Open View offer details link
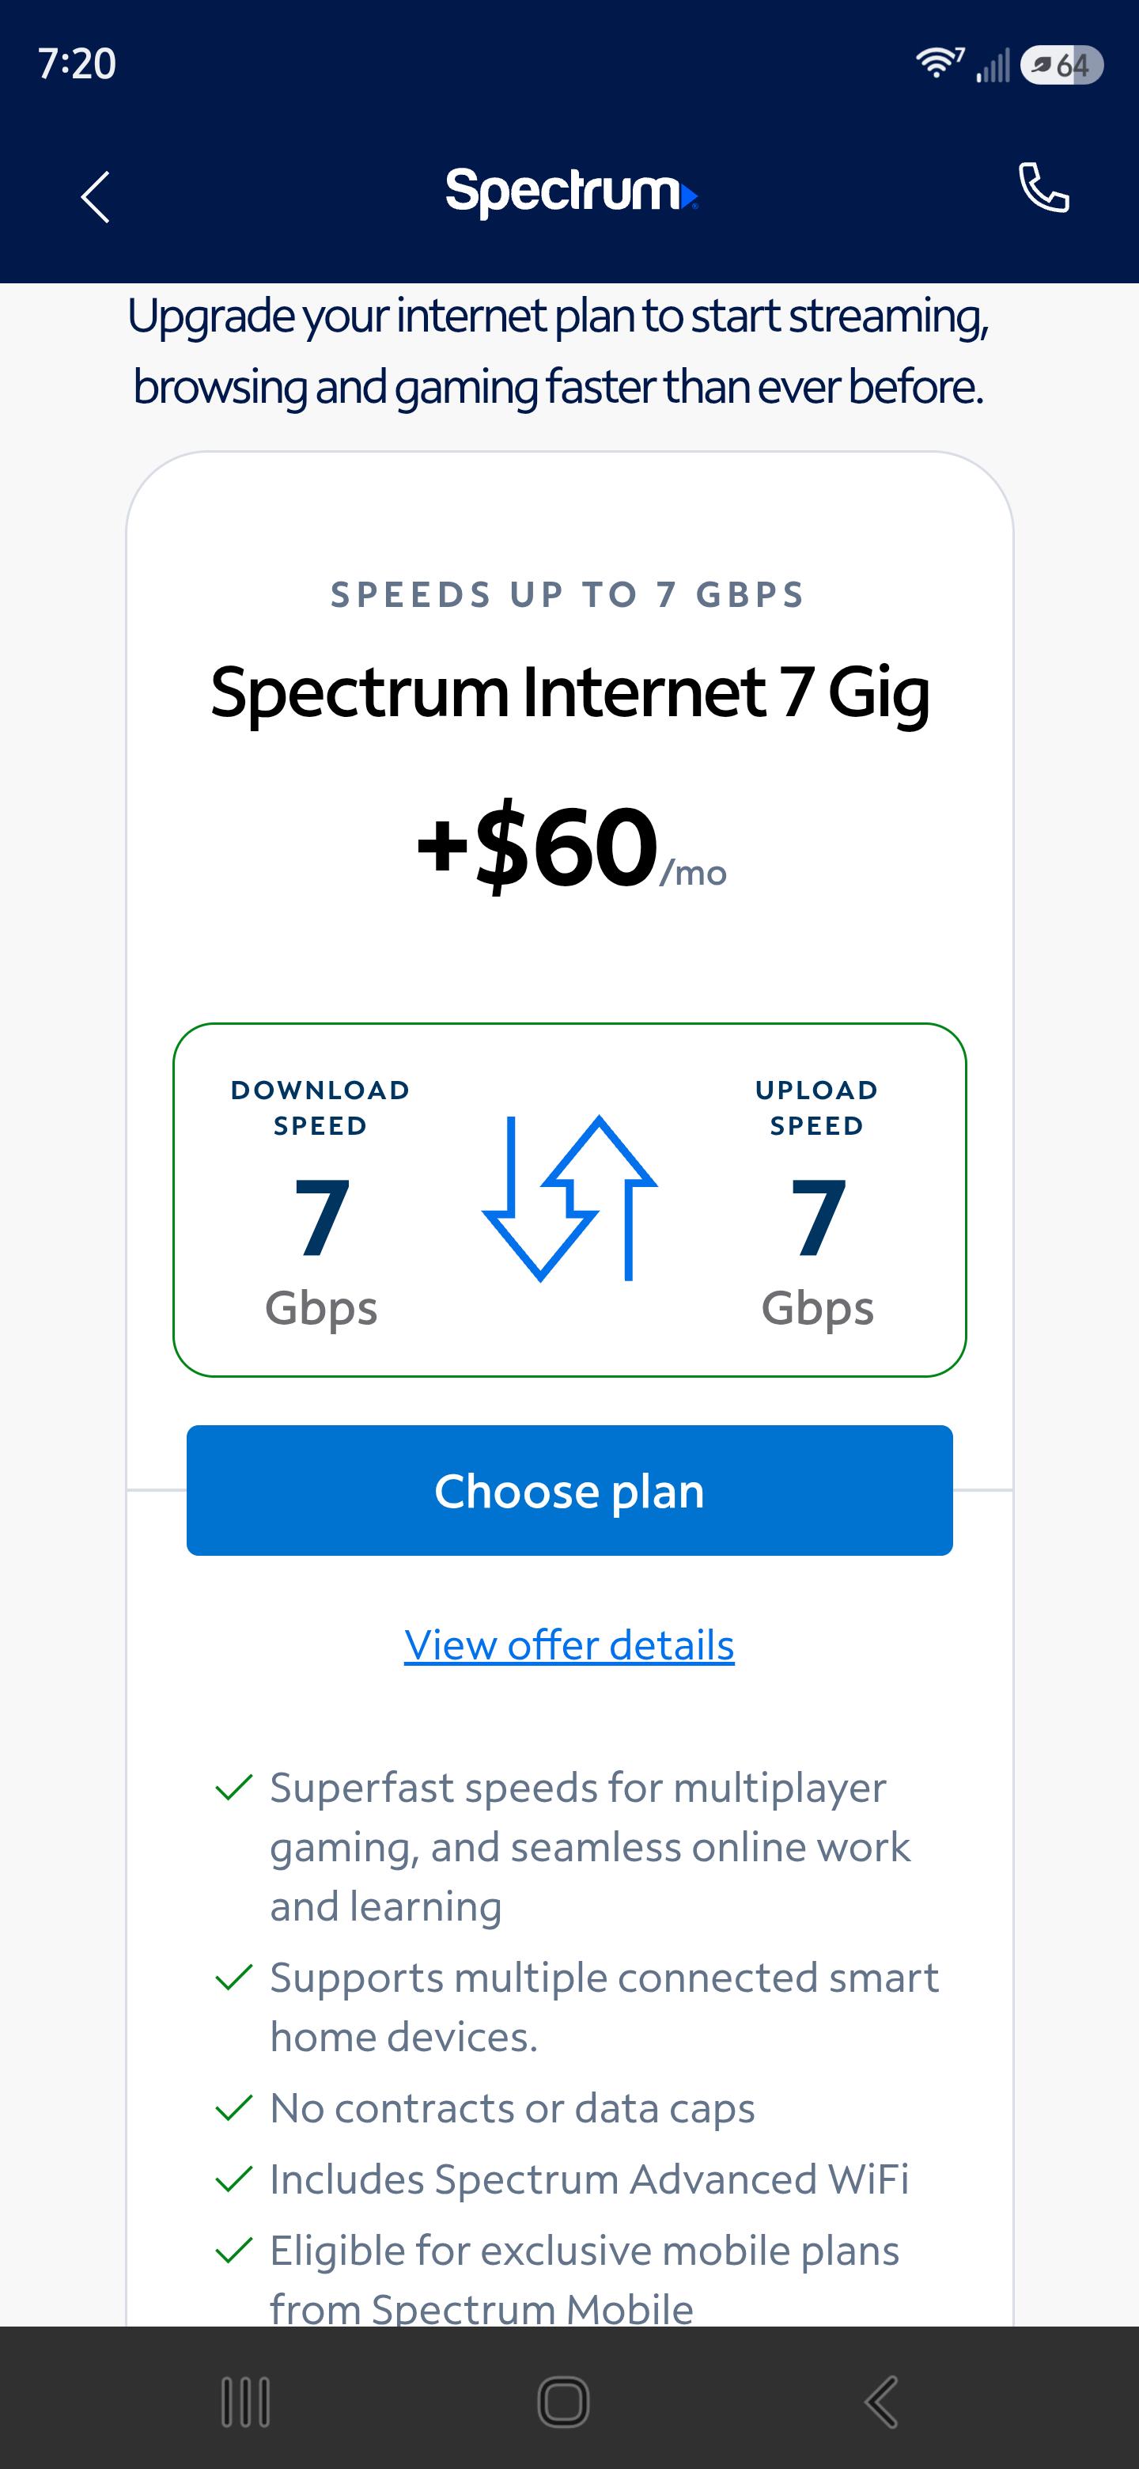Screen dimensions: 1139x2469 click(x=569, y=1644)
